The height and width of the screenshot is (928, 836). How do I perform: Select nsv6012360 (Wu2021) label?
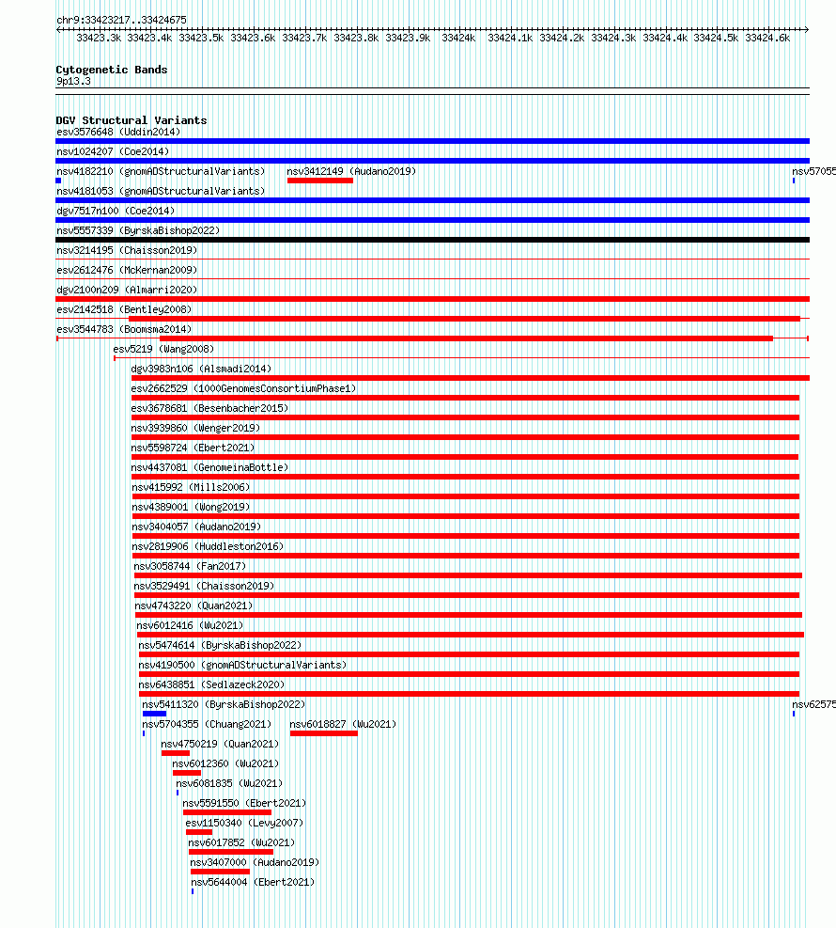[225, 763]
